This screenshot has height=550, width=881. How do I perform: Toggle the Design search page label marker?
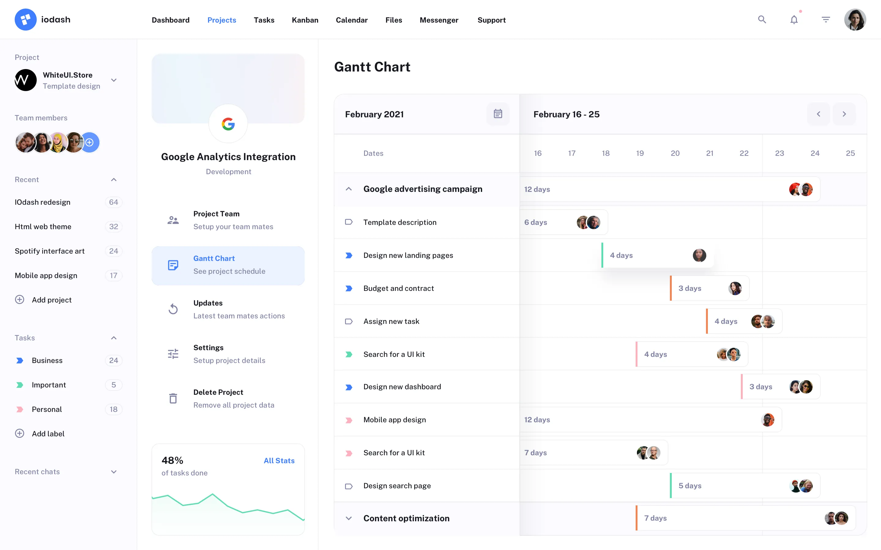coord(348,486)
